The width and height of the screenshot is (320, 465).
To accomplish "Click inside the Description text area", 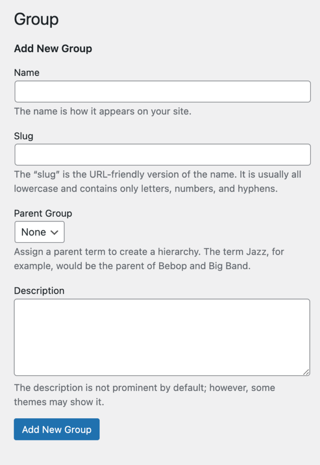I will point(162,337).
